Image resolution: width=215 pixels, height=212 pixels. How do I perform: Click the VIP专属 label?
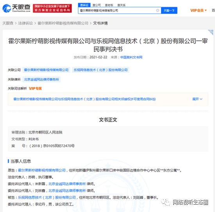pyautogui.click(x=35, y=88)
